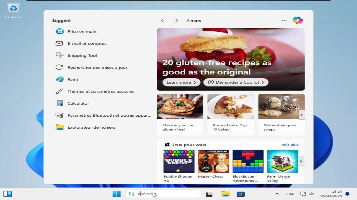Image resolution: width=357 pixels, height=200 pixels.
Task: Open the gluten-free recipes headline image
Action: point(231,59)
